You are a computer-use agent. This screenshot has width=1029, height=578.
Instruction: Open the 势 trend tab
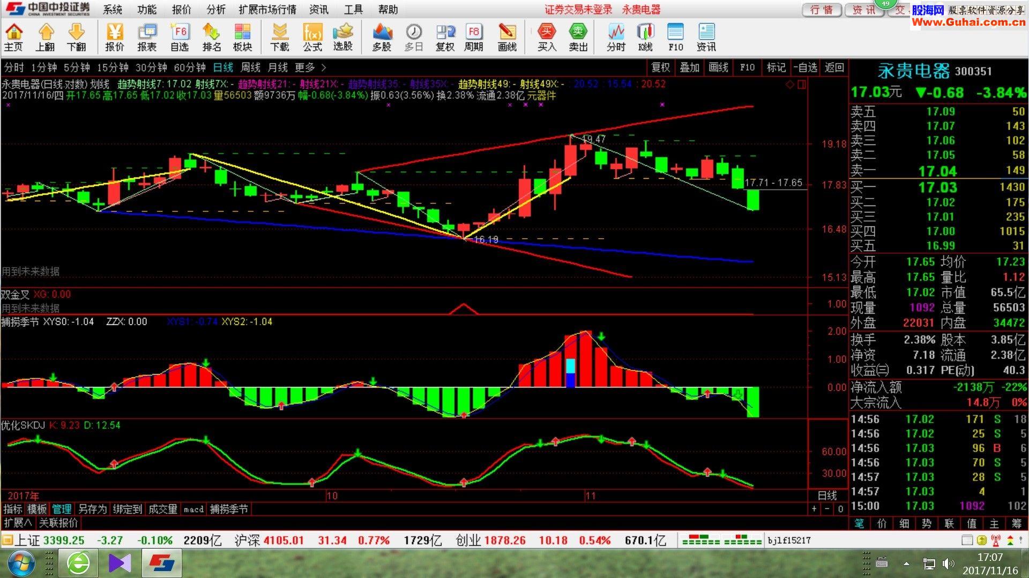(927, 523)
